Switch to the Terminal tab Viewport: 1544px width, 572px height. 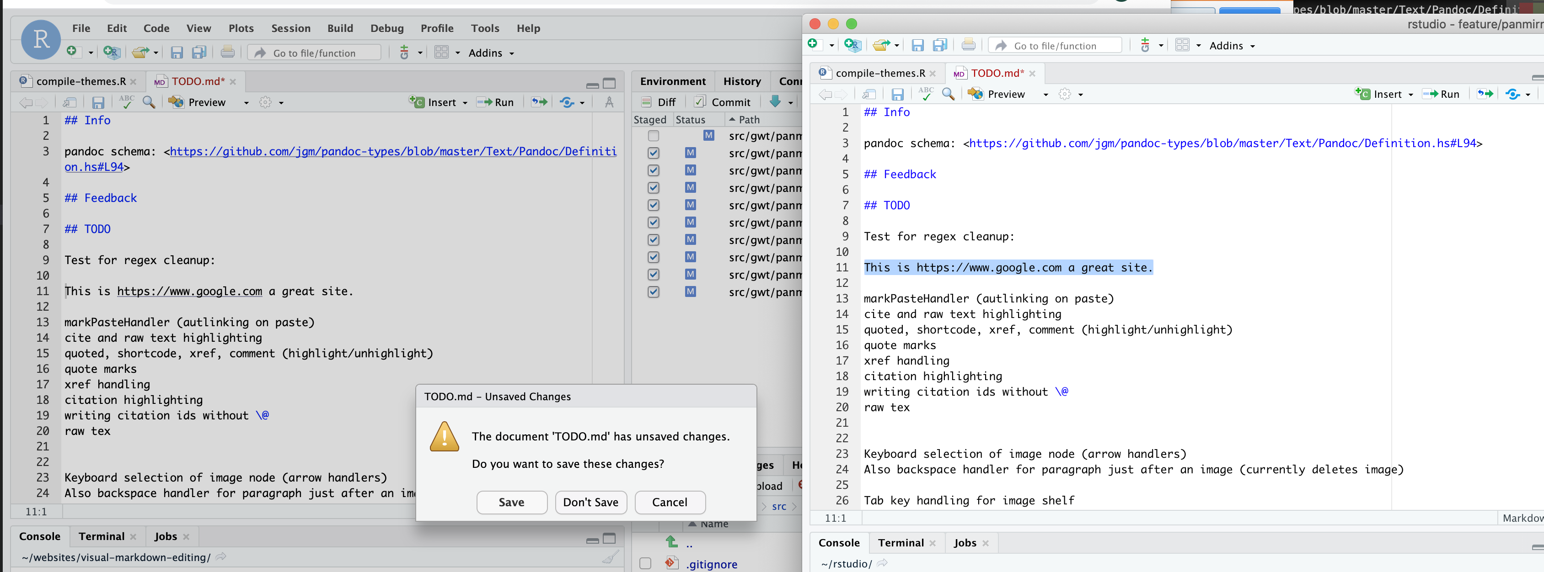pyautogui.click(x=101, y=536)
